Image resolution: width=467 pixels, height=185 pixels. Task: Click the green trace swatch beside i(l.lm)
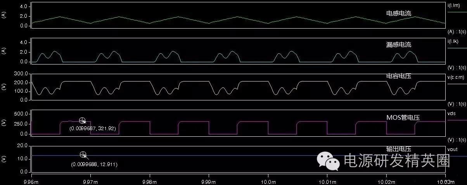click(457, 12)
